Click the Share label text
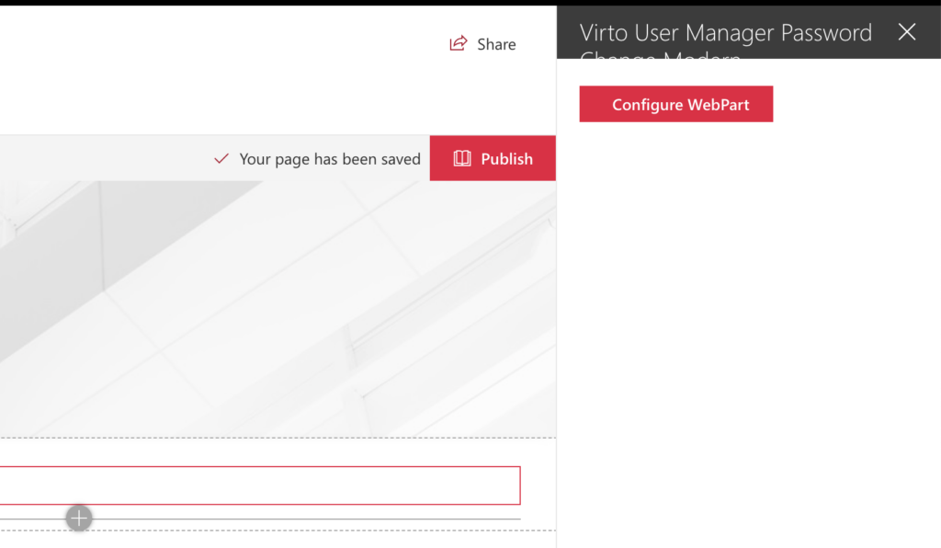The image size is (941, 548). click(x=496, y=44)
